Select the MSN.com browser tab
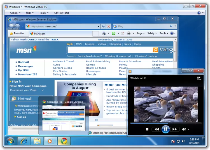Image resolution: width=210 pixels, height=150 pixels. [60, 34]
